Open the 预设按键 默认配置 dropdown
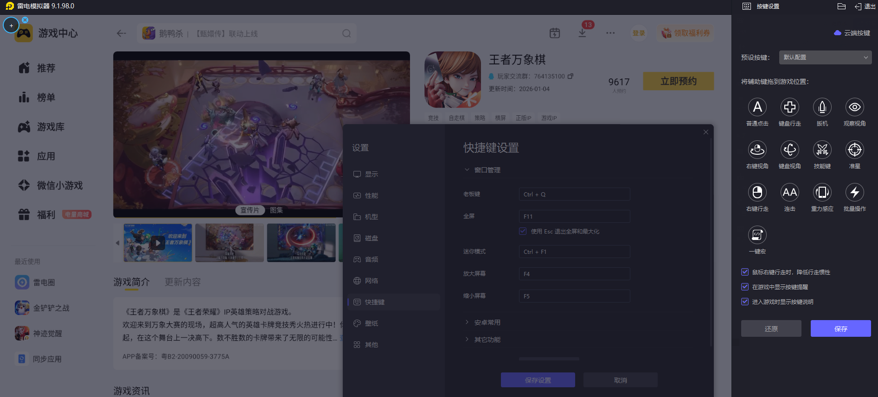 point(826,57)
